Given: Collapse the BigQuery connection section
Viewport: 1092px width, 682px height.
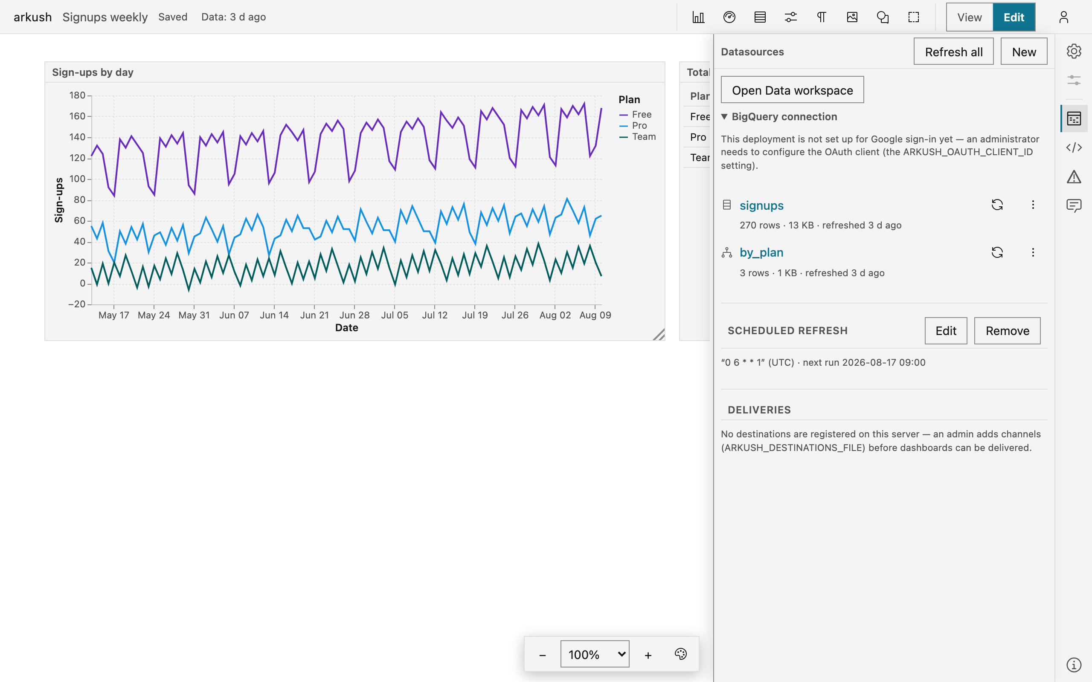Looking at the screenshot, I should [x=779, y=117].
